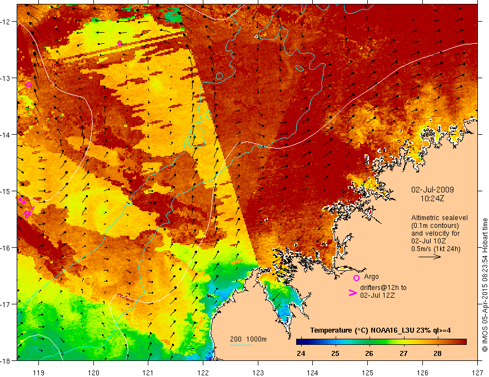Screen dimensions: 489x377
Task: Click the colorbar label '27'
Action: [403, 353]
